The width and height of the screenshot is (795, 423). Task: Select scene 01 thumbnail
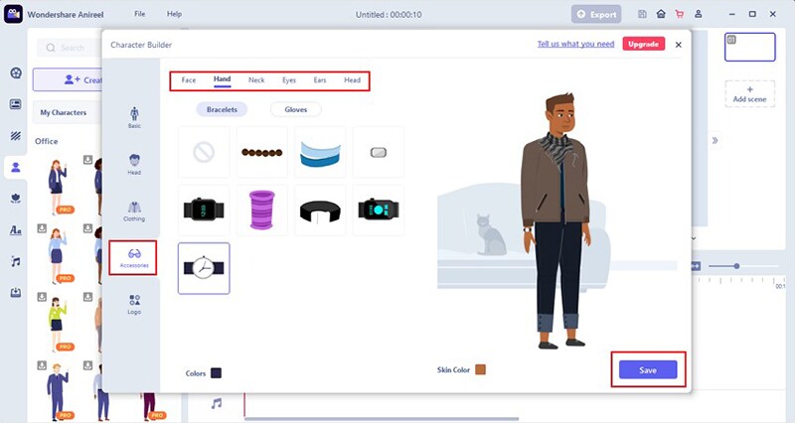tap(750, 47)
